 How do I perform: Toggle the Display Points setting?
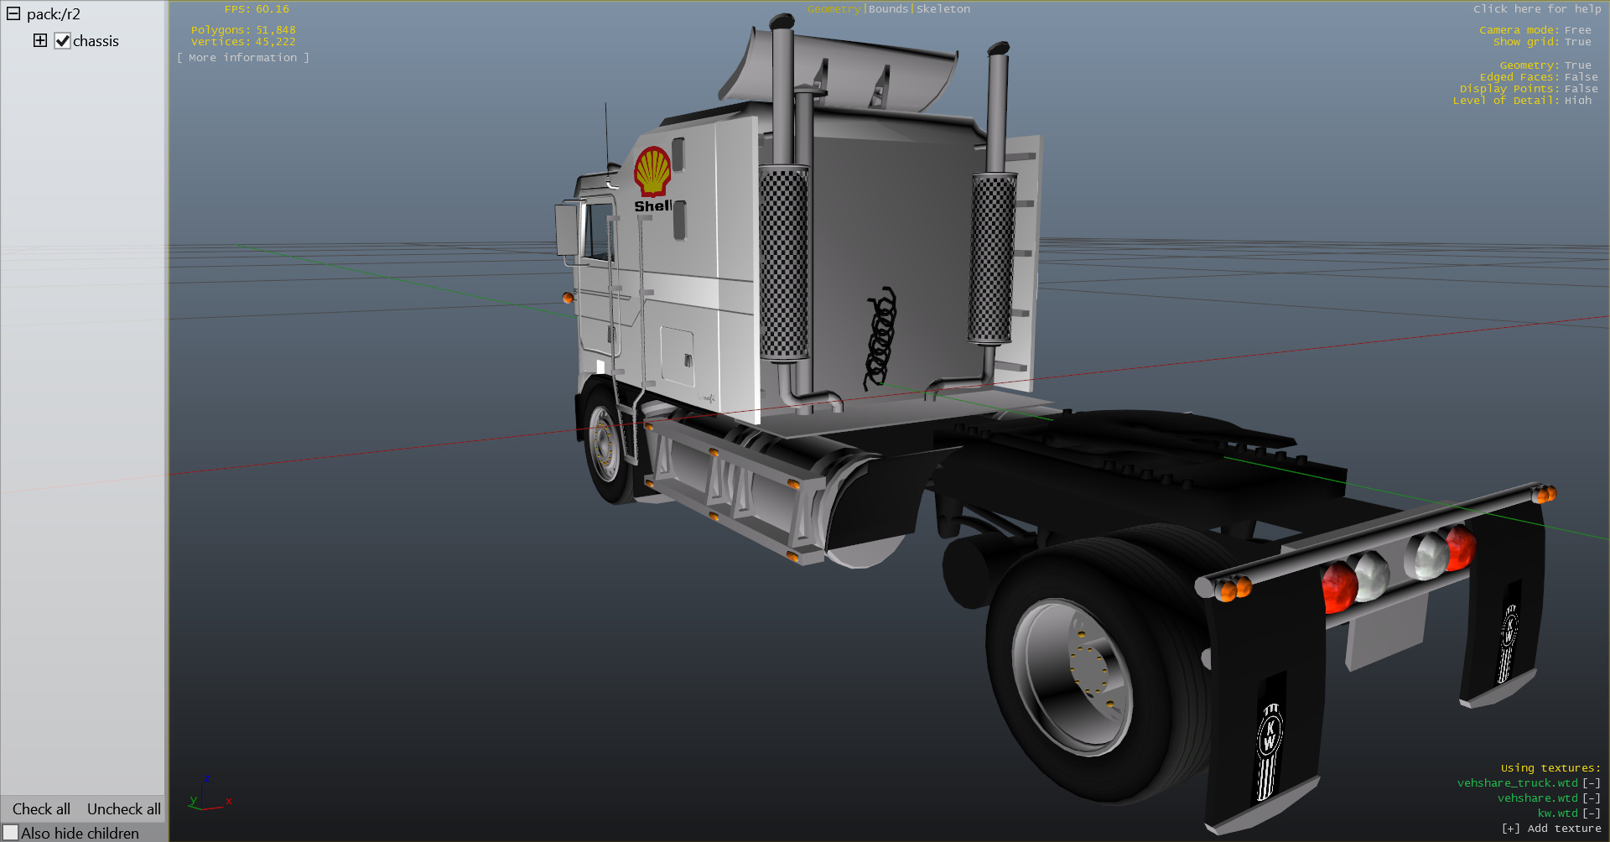(1529, 88)
